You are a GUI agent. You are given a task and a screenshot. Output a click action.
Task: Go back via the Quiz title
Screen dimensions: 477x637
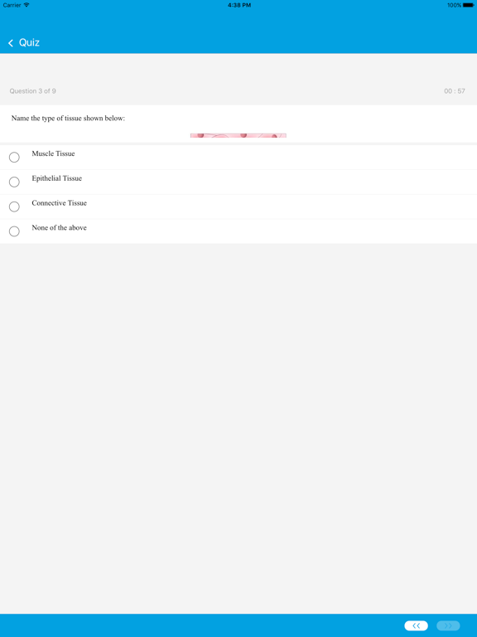(29, 42)
